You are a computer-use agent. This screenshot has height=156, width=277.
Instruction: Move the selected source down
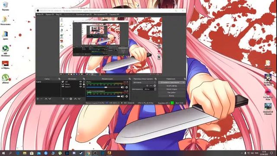79,99
